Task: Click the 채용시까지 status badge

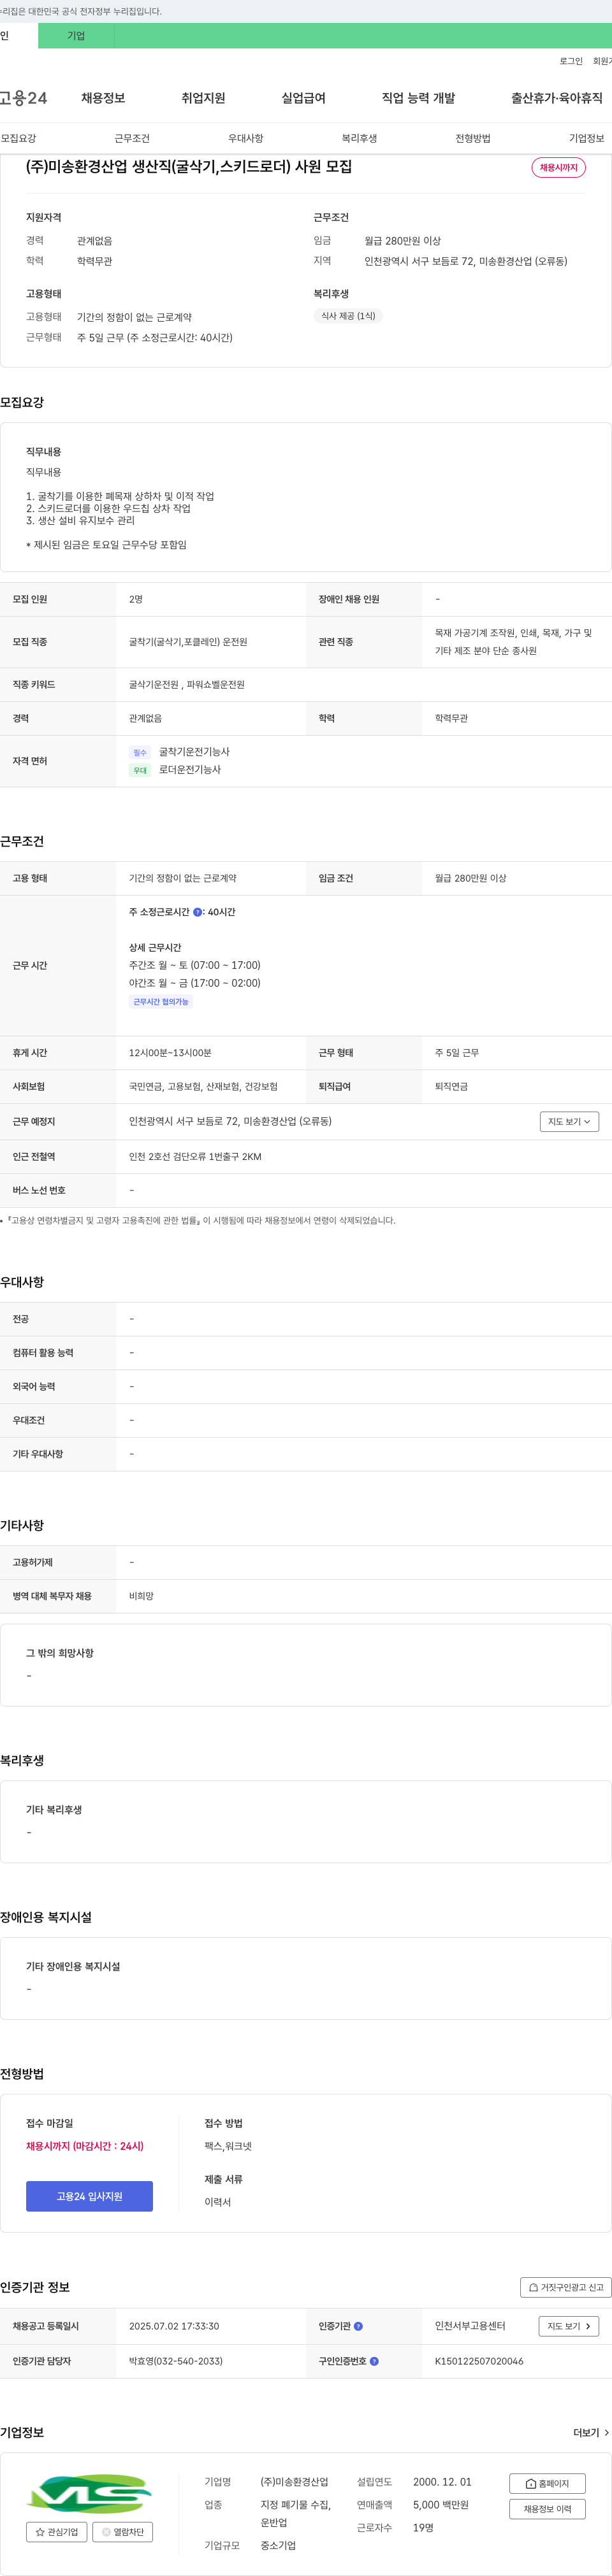Action: (x=558, y=167)
